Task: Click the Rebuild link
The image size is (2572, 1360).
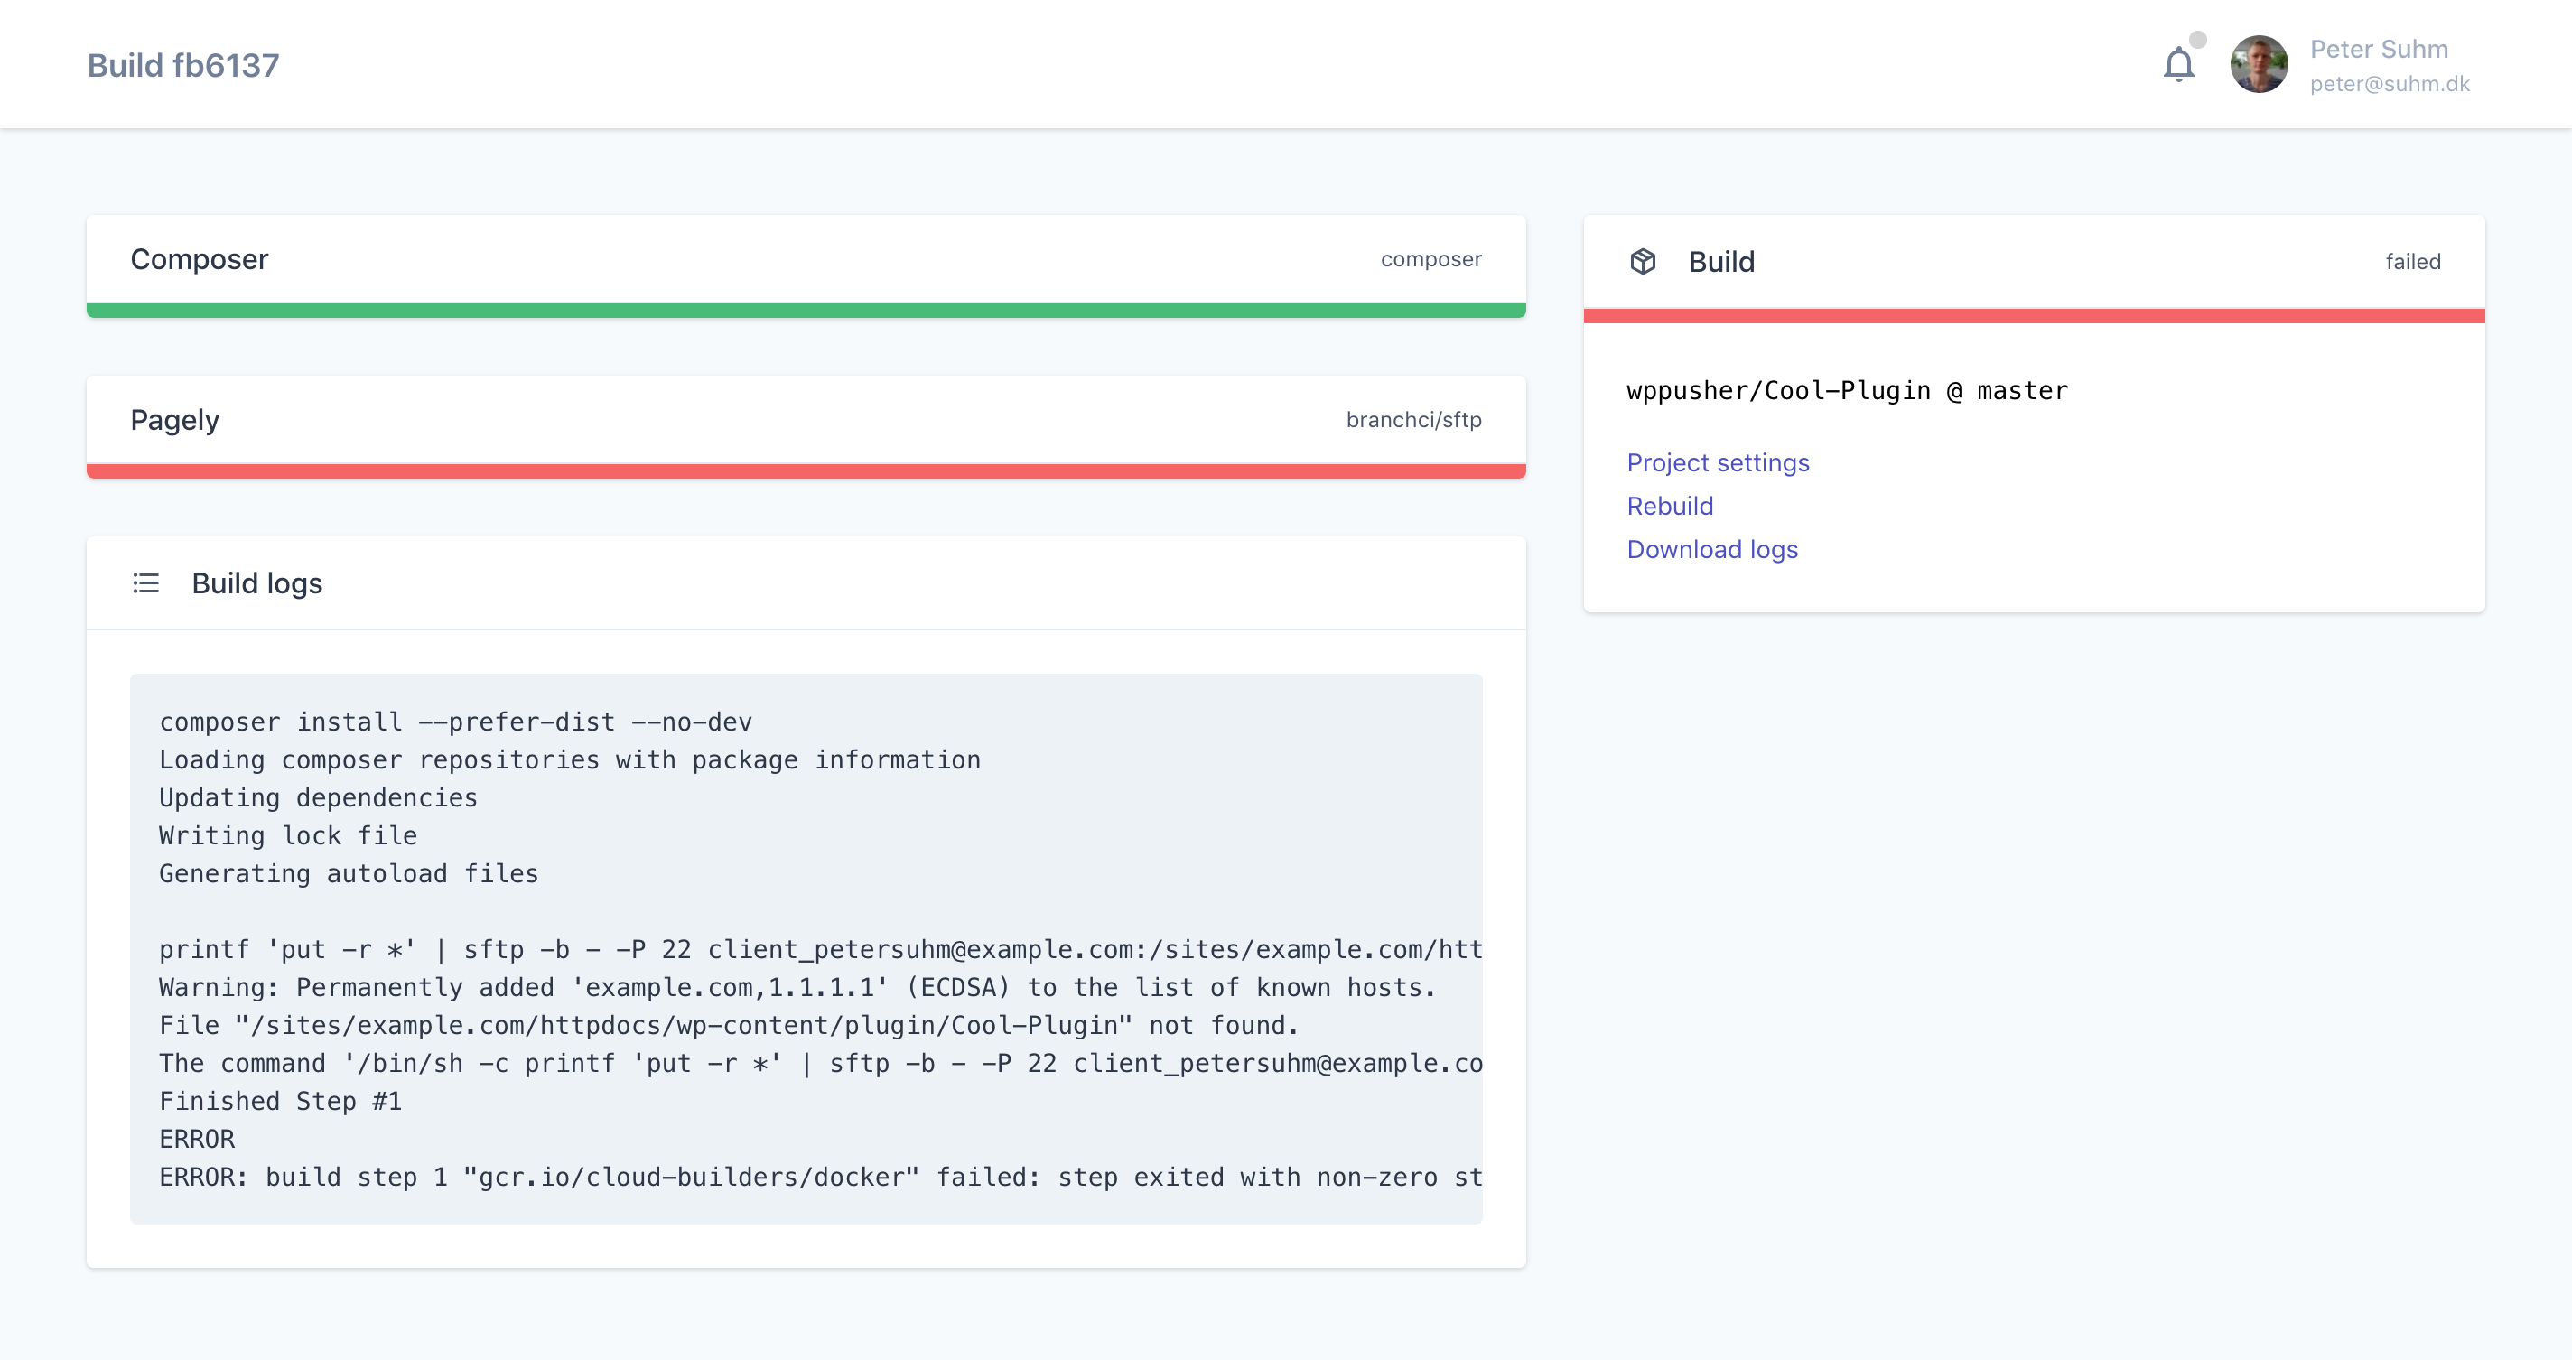Action: pos(1670,507)
